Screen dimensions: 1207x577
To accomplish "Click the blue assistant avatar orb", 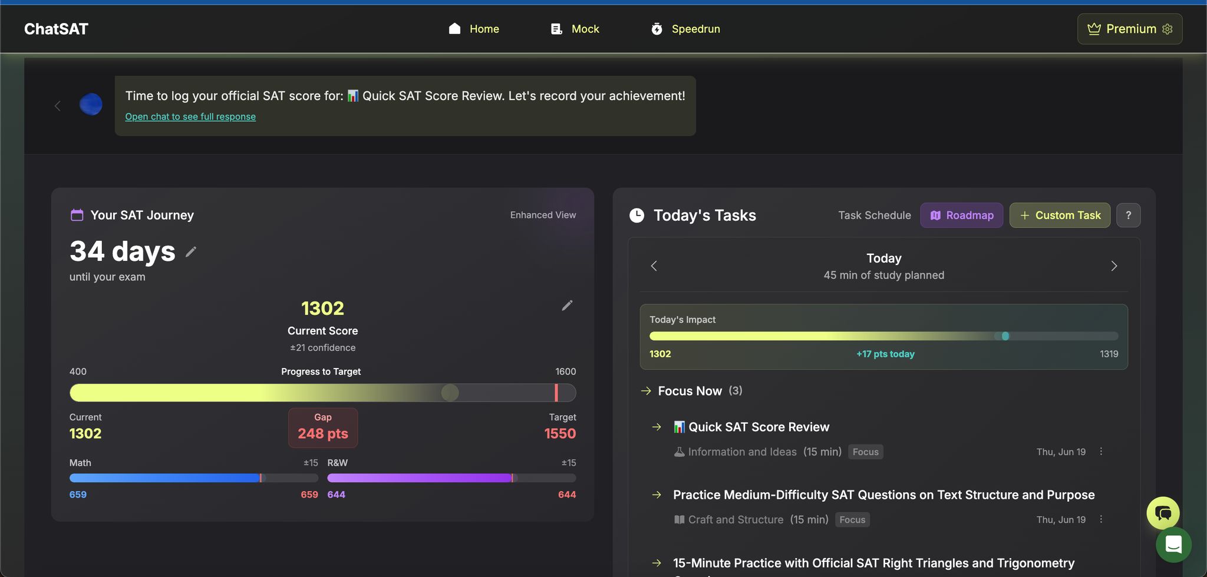I will pyautogui.click(x=91, y=105).
